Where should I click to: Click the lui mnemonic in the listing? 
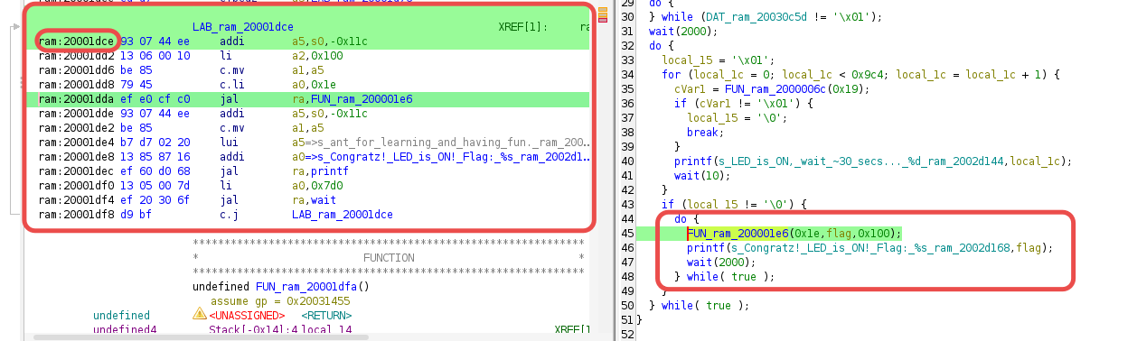(x=230, y=142)
